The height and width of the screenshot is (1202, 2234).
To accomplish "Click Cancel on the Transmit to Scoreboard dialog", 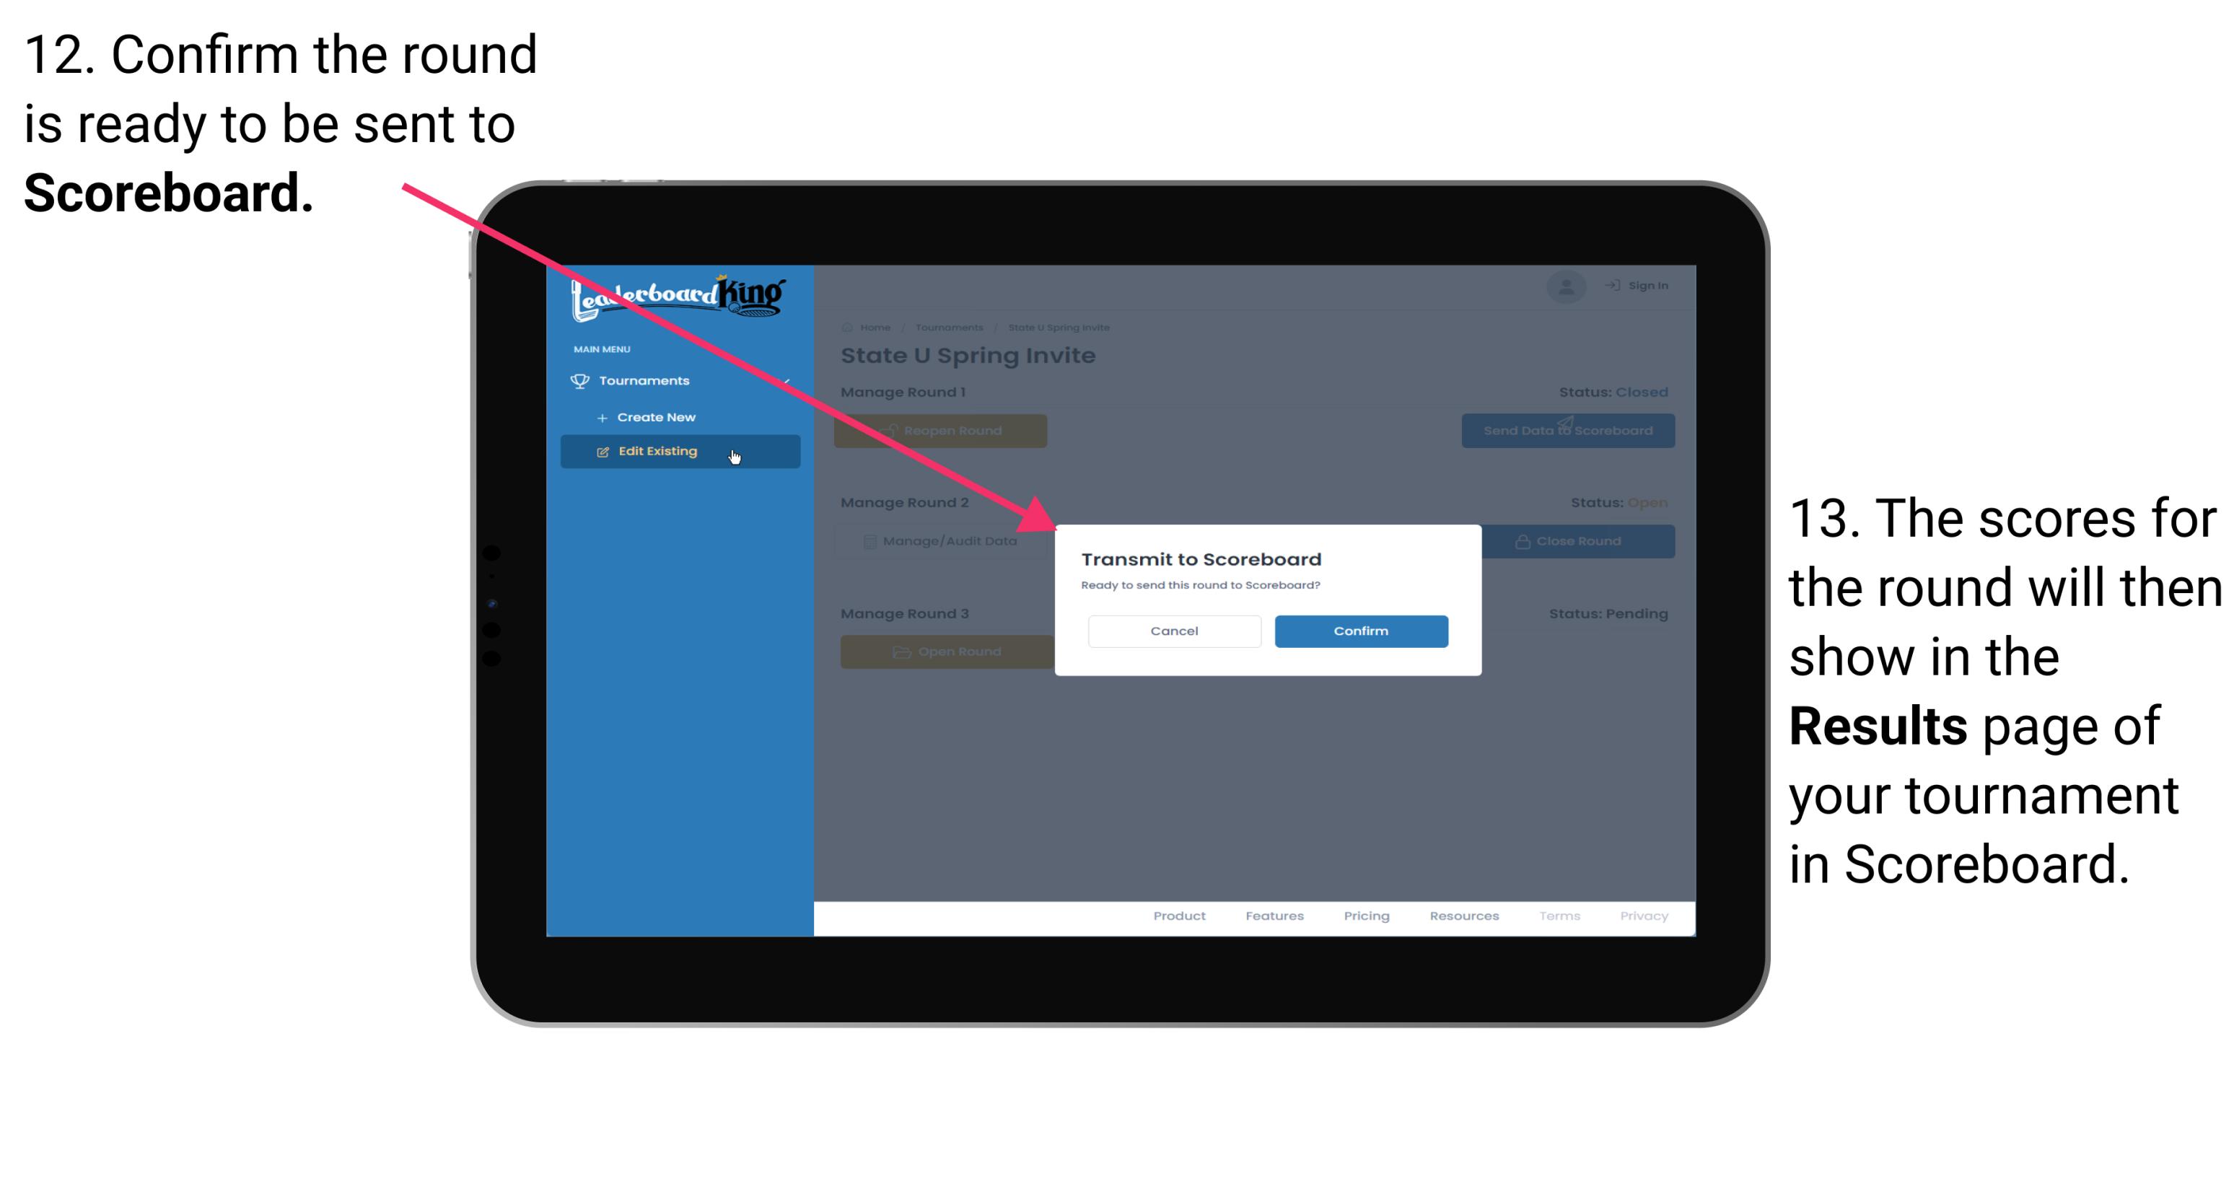I will click(x=1174, y=629).
